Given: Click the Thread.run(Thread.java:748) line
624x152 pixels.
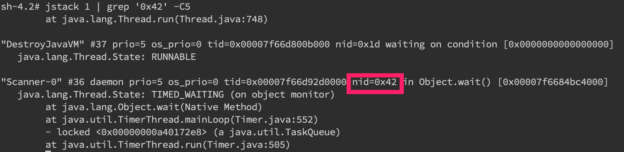Looking at the screenshot, I should 157,19.
